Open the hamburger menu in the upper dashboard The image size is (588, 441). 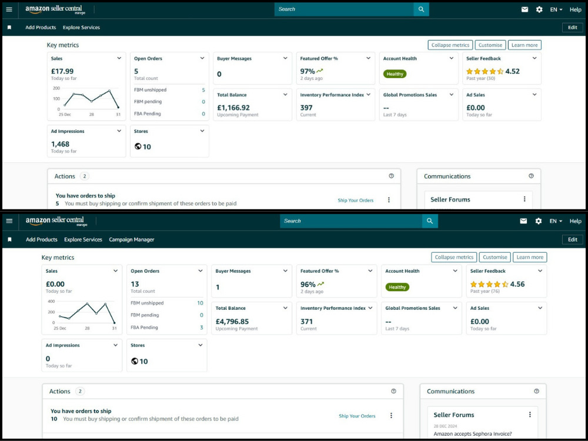(x=9, y=9)
